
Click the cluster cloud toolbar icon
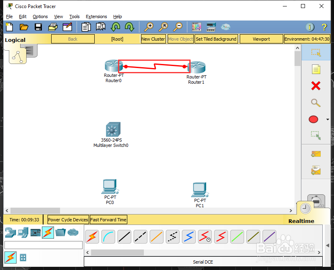tap(226, 27)
